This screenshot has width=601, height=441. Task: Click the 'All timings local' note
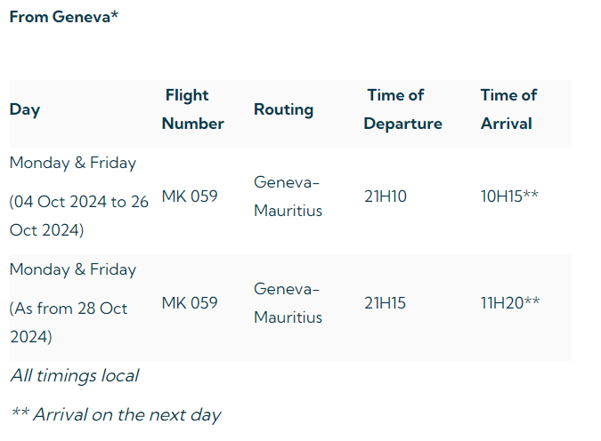pyautogui.click(x=75, y=376)
